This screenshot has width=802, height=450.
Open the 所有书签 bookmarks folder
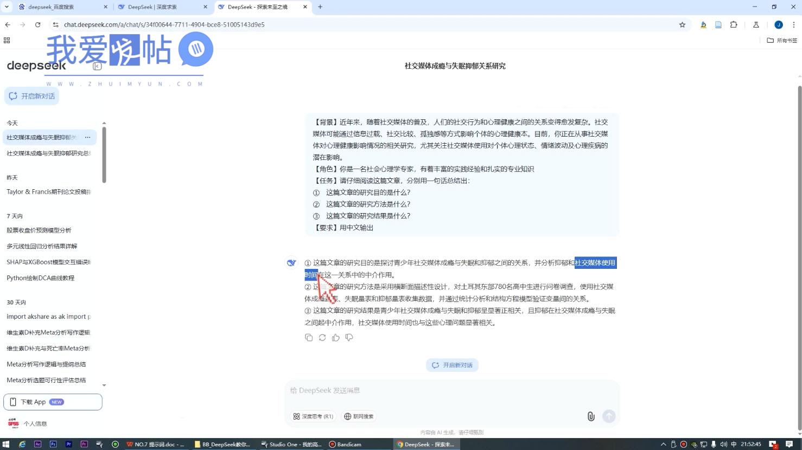tap(782, 40)
